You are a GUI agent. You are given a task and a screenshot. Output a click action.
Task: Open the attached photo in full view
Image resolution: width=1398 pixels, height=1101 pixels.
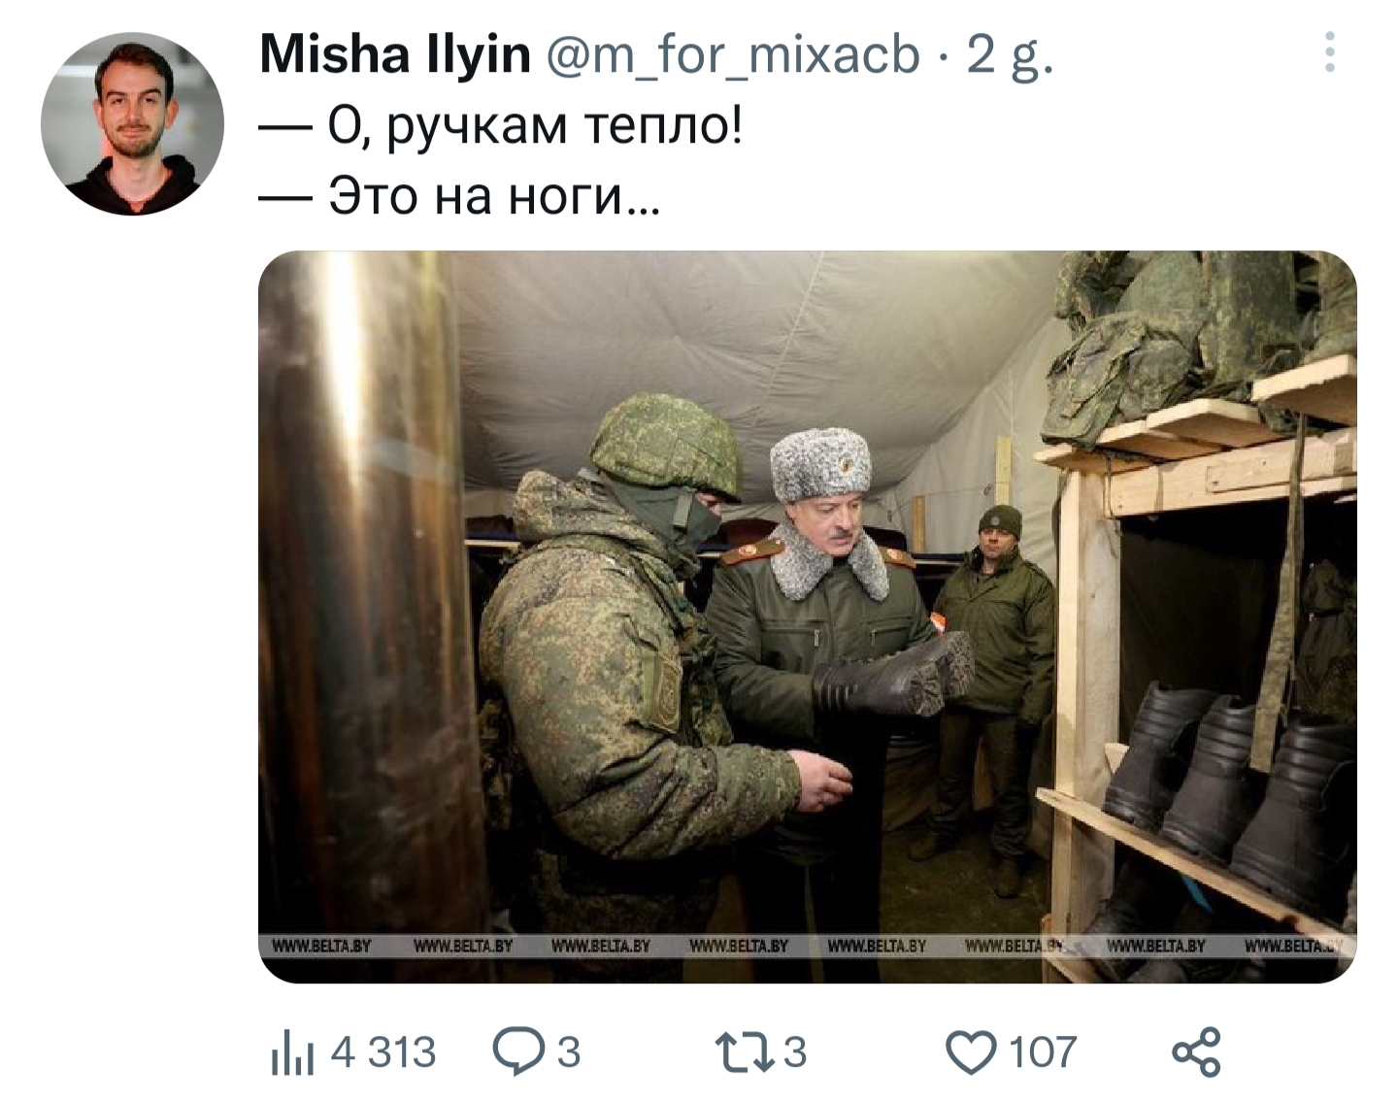(x=807, y=617)
